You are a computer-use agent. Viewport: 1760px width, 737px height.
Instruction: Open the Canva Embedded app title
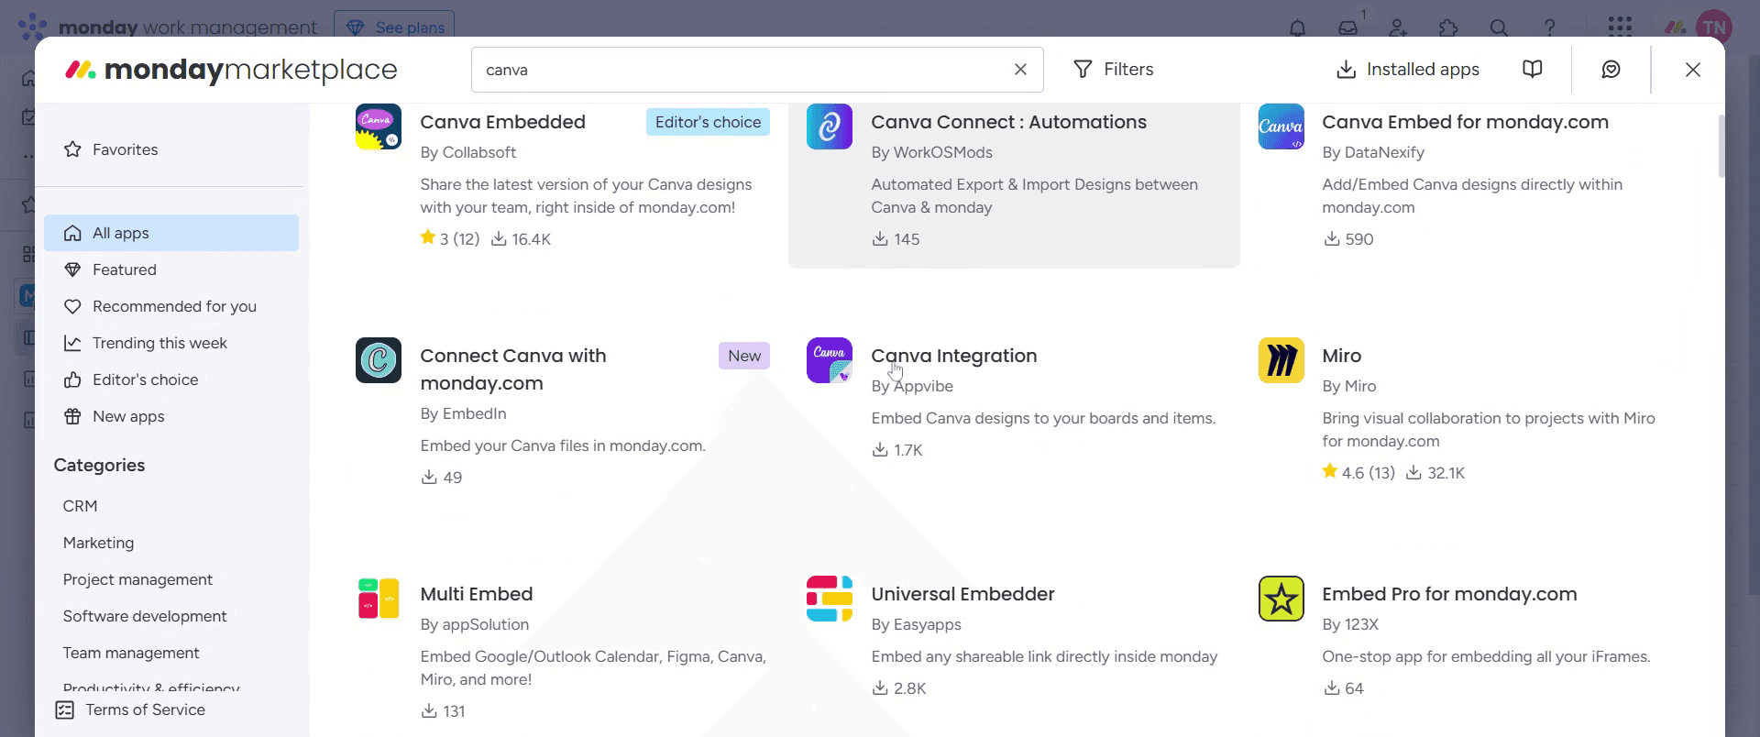(x=502, y=122)
